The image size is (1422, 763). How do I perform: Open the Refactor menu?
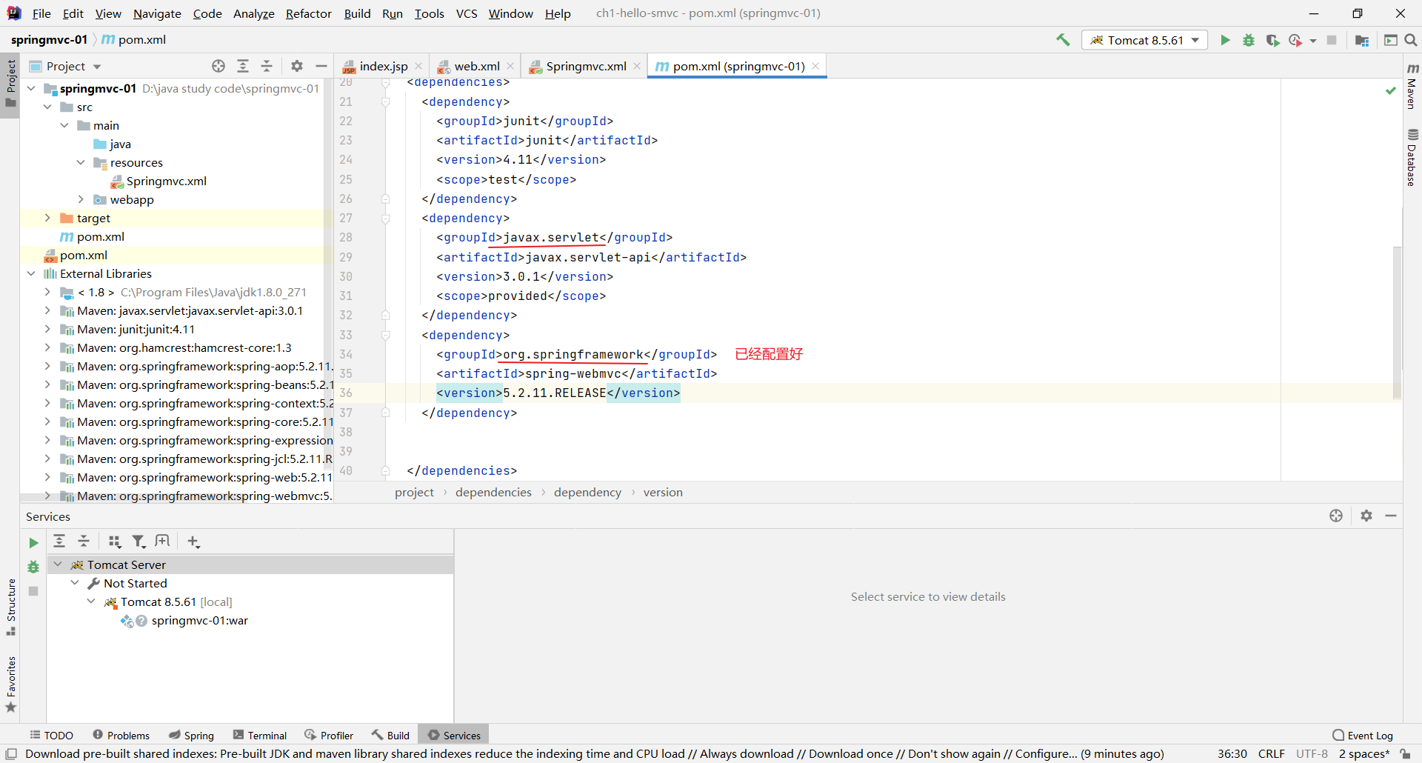tap(309, 13)
